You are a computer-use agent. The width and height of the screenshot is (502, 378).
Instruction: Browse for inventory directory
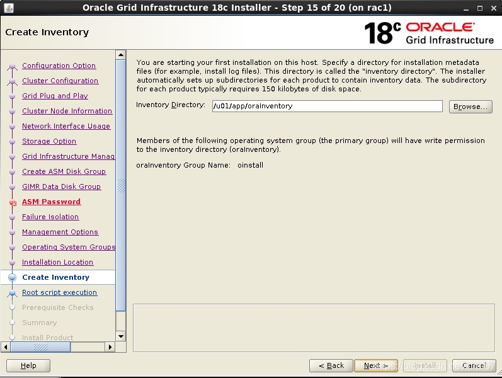click(471, 106)
